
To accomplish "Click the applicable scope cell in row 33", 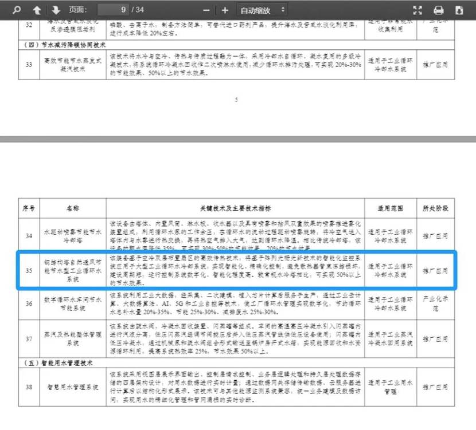I will [391, 65].
